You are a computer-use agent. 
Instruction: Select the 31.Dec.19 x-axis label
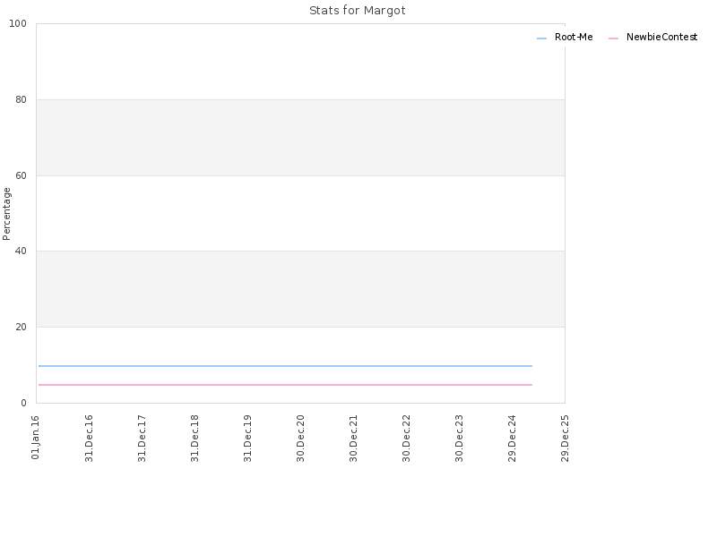[248, 439]
